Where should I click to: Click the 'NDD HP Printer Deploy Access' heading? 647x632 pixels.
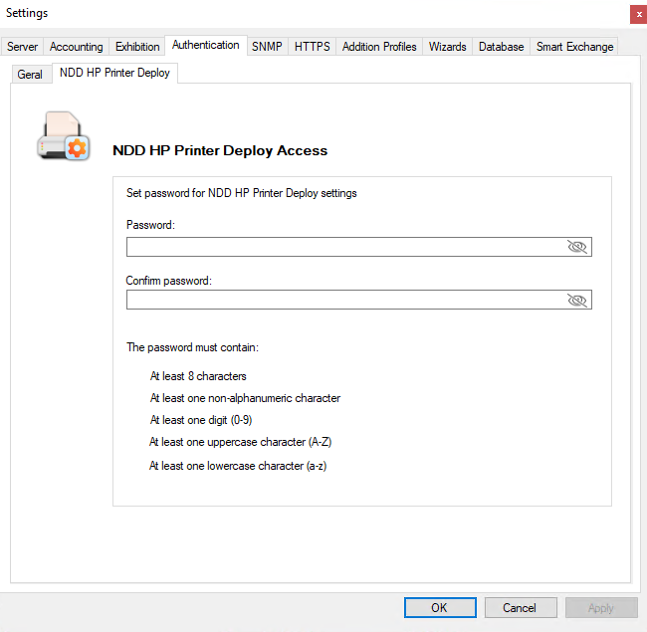(x=220, y=150)
